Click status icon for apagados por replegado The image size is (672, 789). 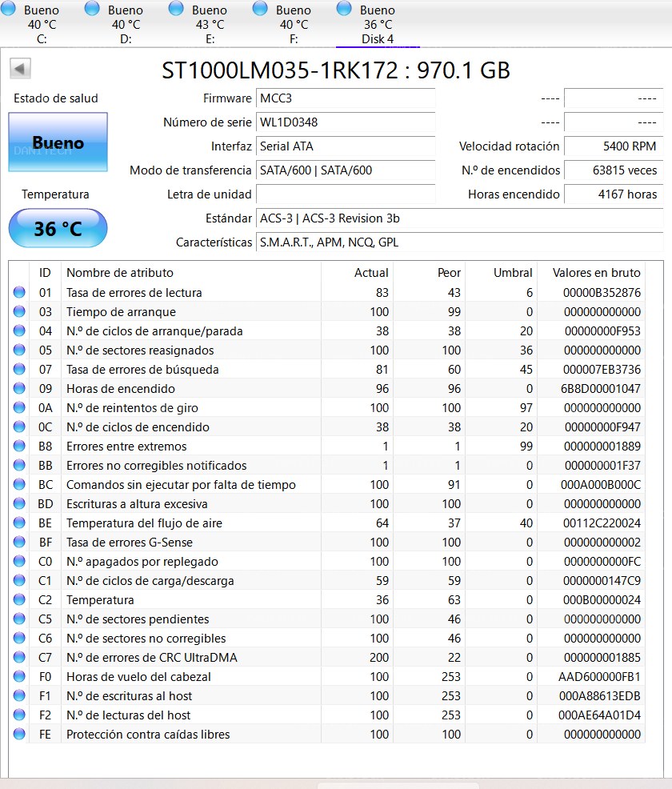tap(19, 561)
